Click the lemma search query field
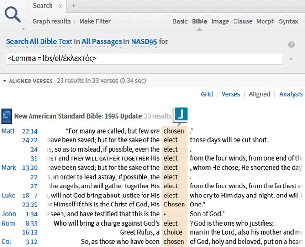This screenshot has height=247, width=305. point(144,59)
